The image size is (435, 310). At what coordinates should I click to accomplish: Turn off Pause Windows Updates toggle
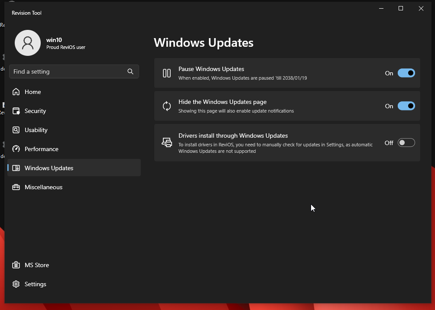[406, 73]
